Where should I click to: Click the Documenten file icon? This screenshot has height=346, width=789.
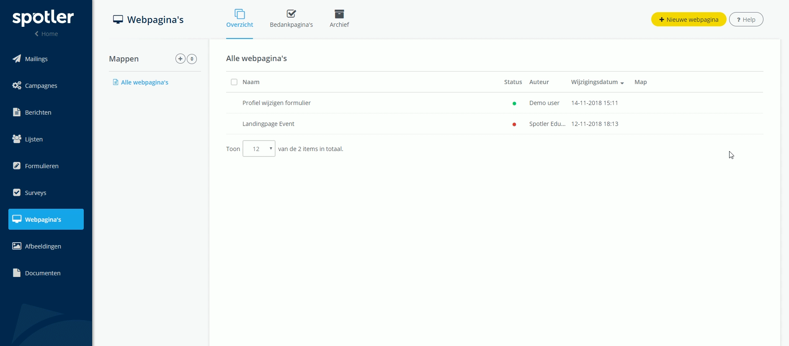17,273
